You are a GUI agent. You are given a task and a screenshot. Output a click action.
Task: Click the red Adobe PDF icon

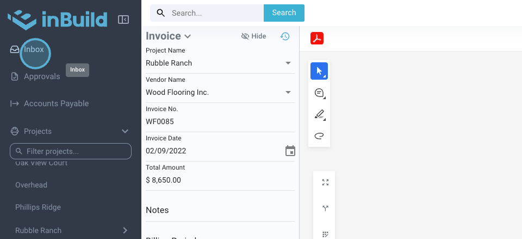(x=317, y=38)
